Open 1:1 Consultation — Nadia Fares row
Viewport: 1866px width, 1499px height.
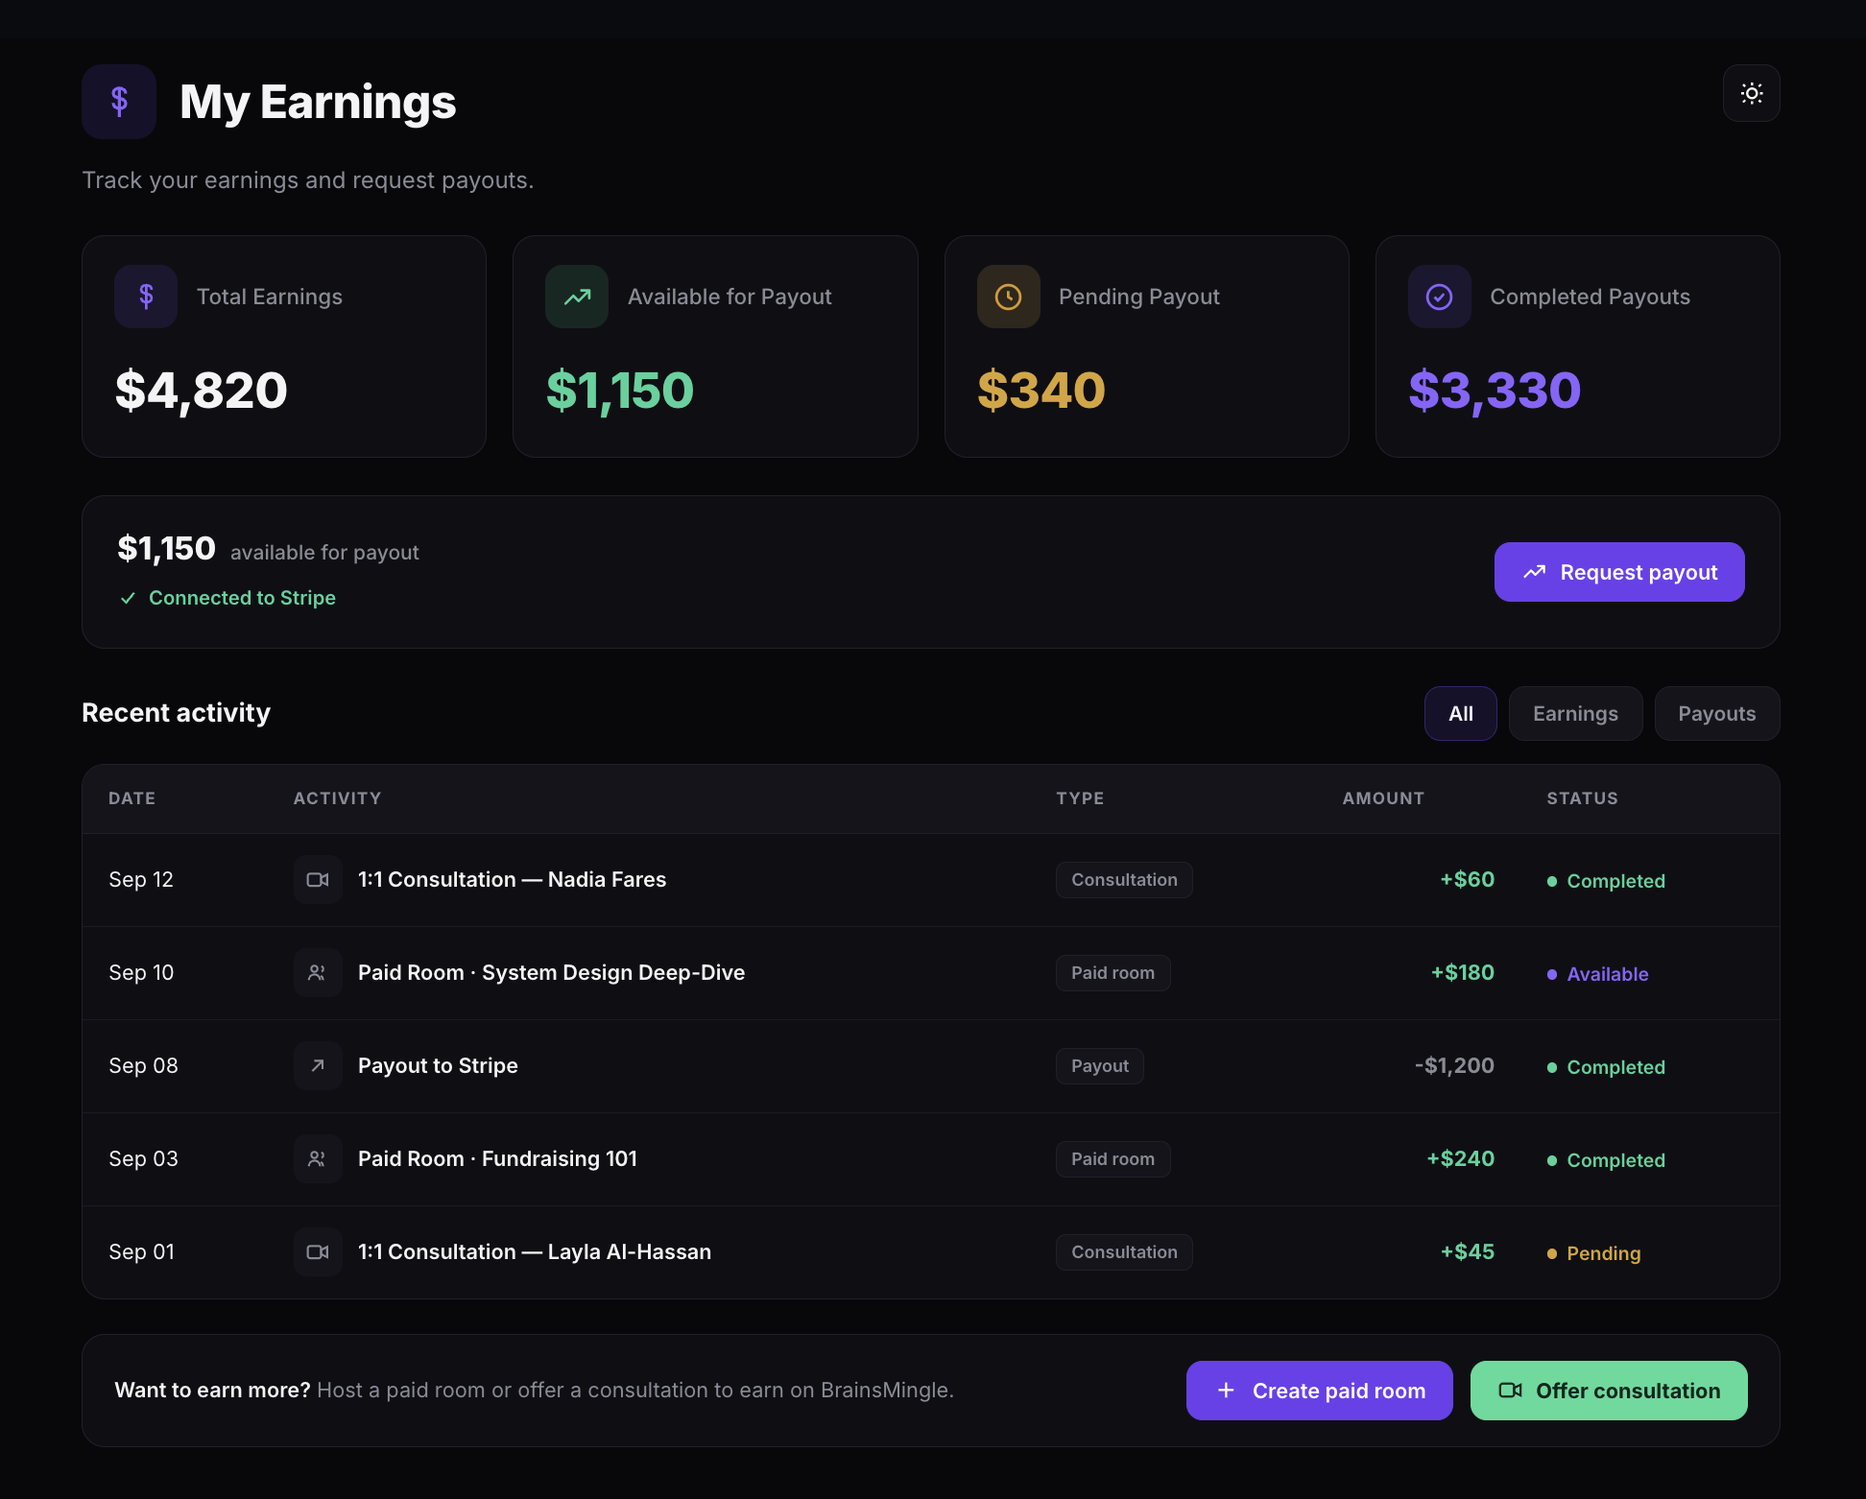point(931,879)
